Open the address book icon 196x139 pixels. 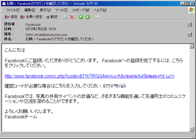(x=97, y=17)
